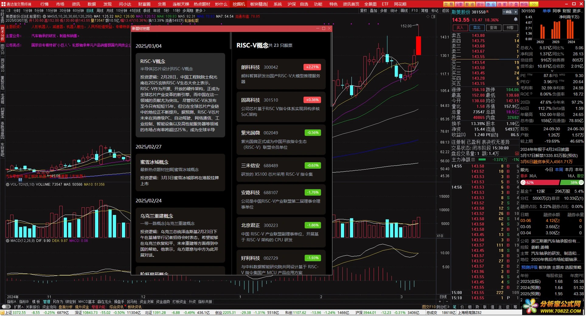Expand more toolbar buttons with >> arrow
The image size is (586, 316).
pyautogui.click(x=534, y=4)
